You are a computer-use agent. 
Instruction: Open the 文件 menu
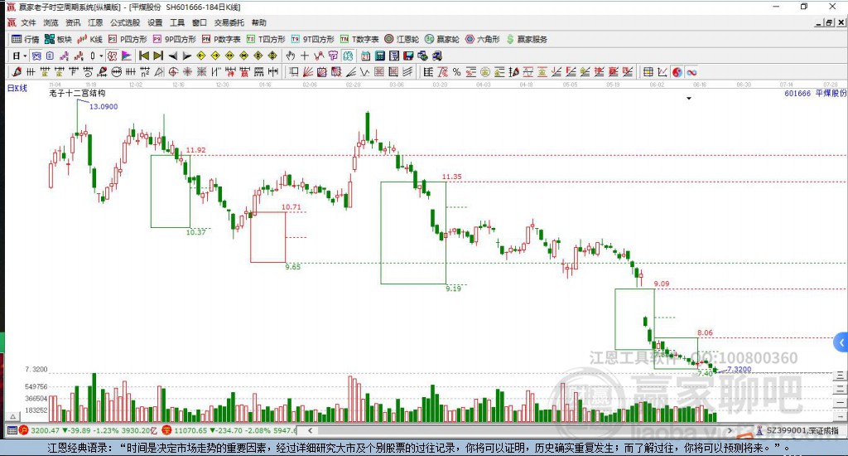pyautogui.click(x=28, y=22)
